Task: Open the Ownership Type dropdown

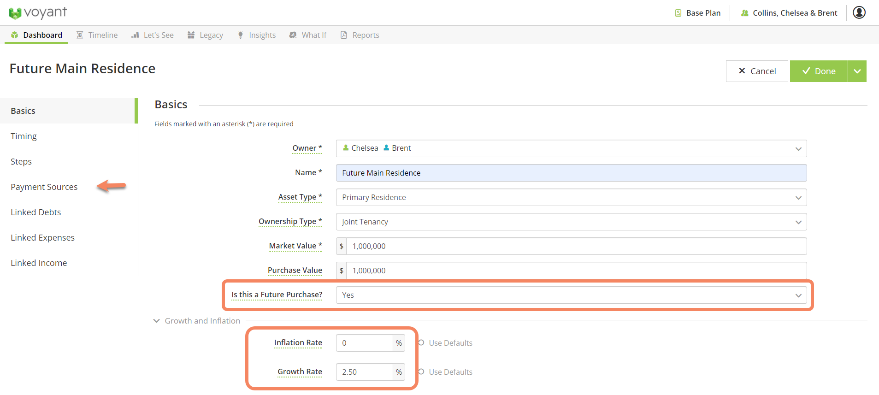Action: click(571, 222)
